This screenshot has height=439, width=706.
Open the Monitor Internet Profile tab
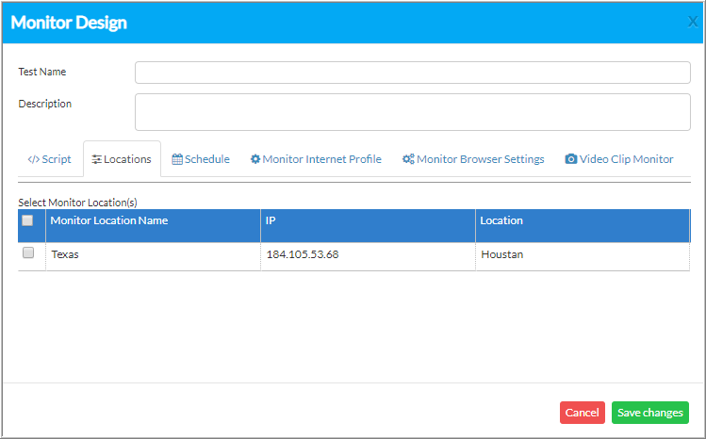[x=316, y=159]
